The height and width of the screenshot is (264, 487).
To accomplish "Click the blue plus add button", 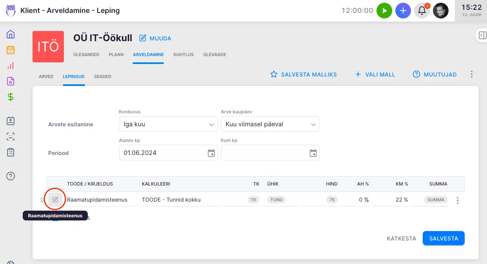I will 403,11.
